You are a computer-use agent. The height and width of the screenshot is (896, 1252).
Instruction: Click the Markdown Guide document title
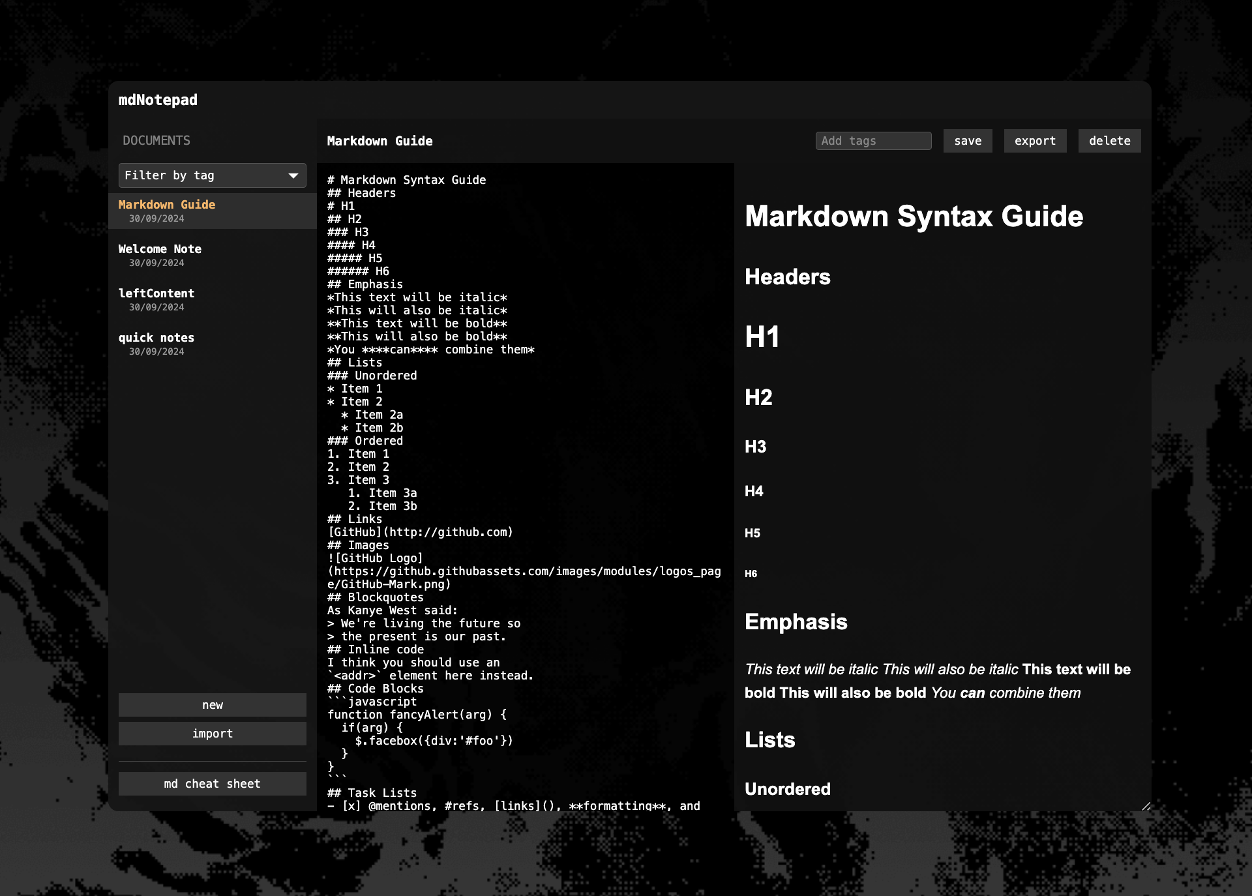(380, 141)
